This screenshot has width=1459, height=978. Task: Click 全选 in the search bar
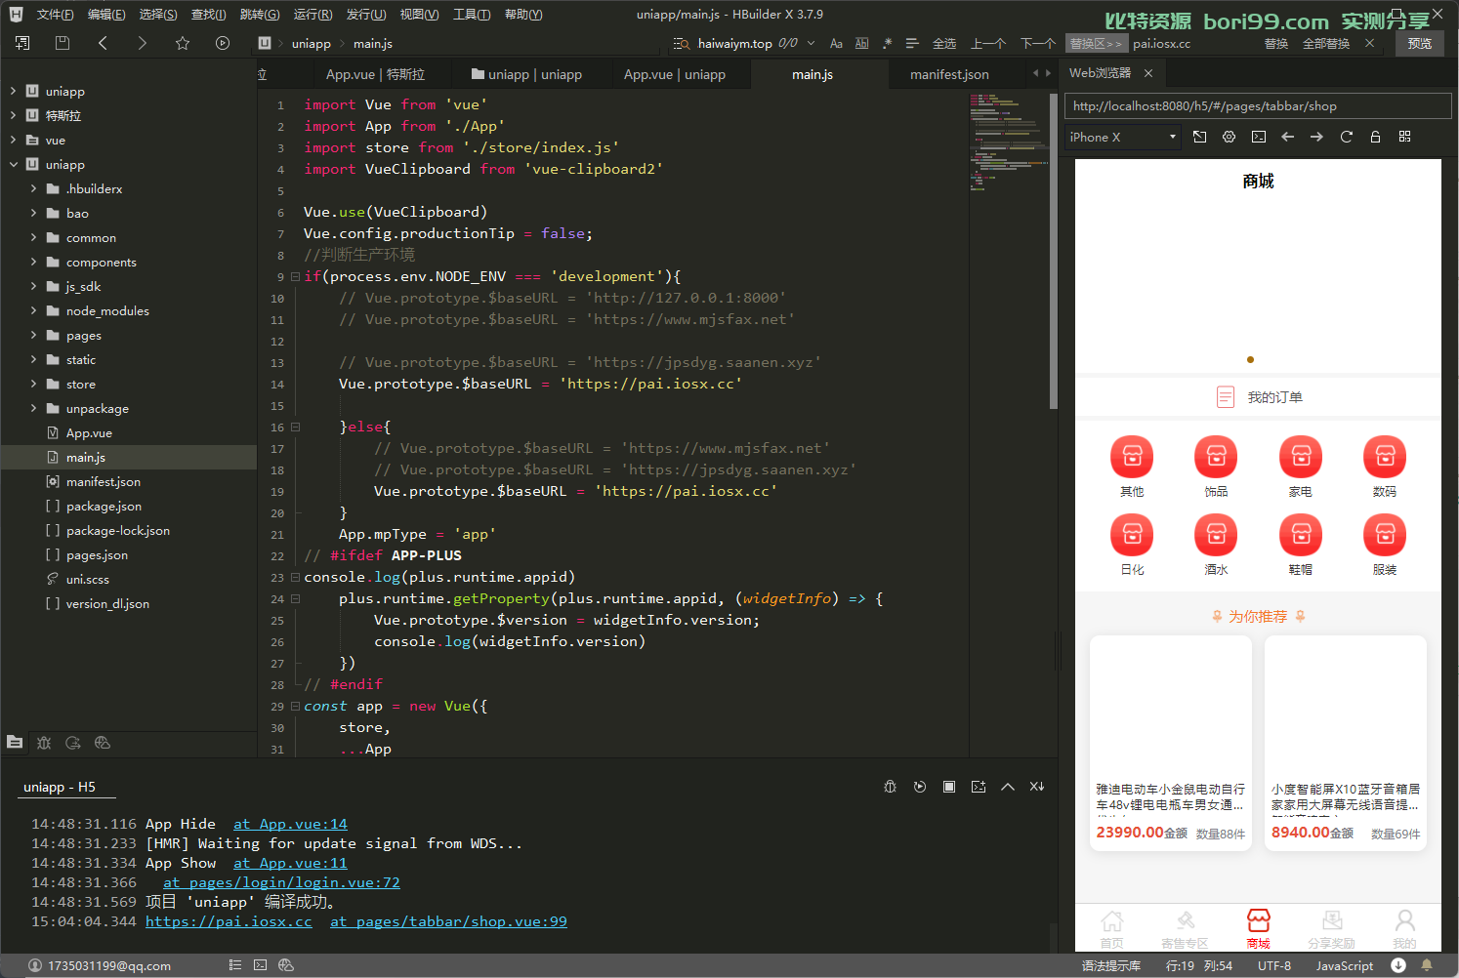944,43
